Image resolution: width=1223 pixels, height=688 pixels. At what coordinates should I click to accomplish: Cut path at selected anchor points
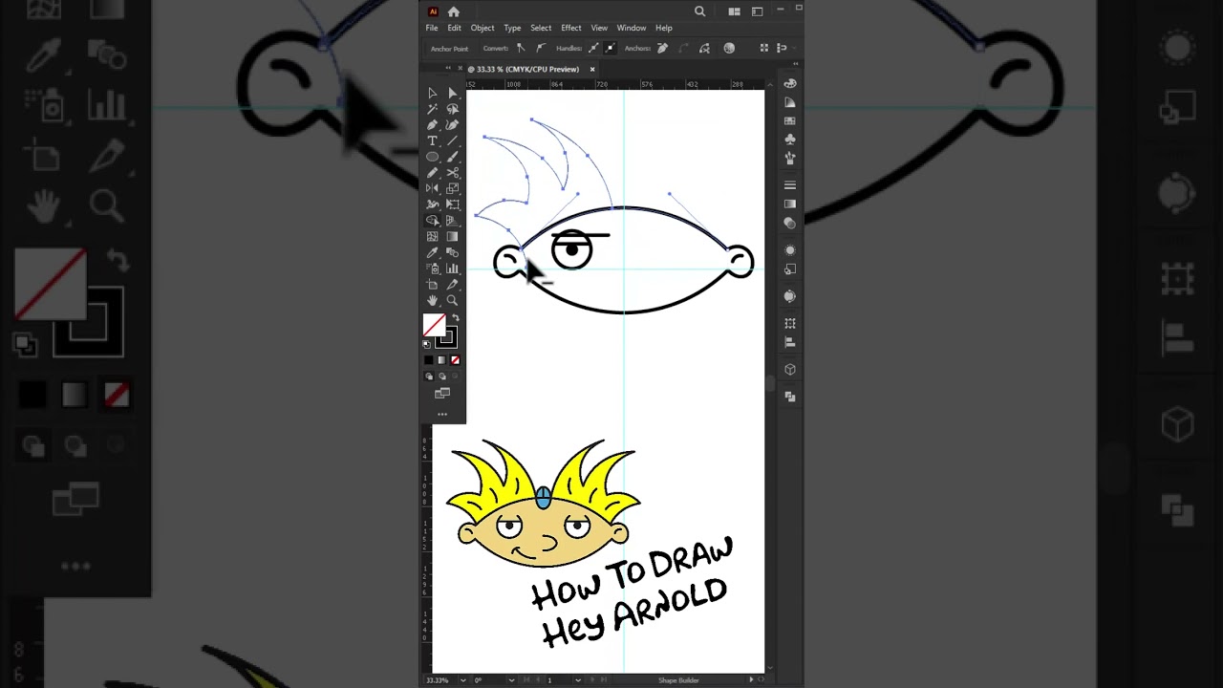pyautogui.click(x=704, y=48)
